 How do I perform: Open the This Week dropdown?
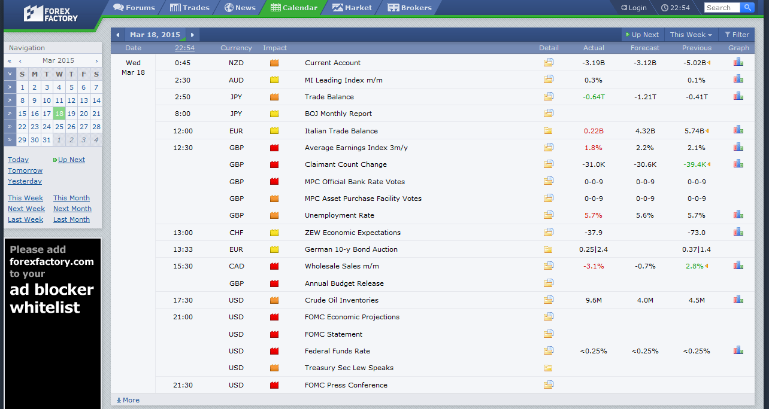point(691,35)
